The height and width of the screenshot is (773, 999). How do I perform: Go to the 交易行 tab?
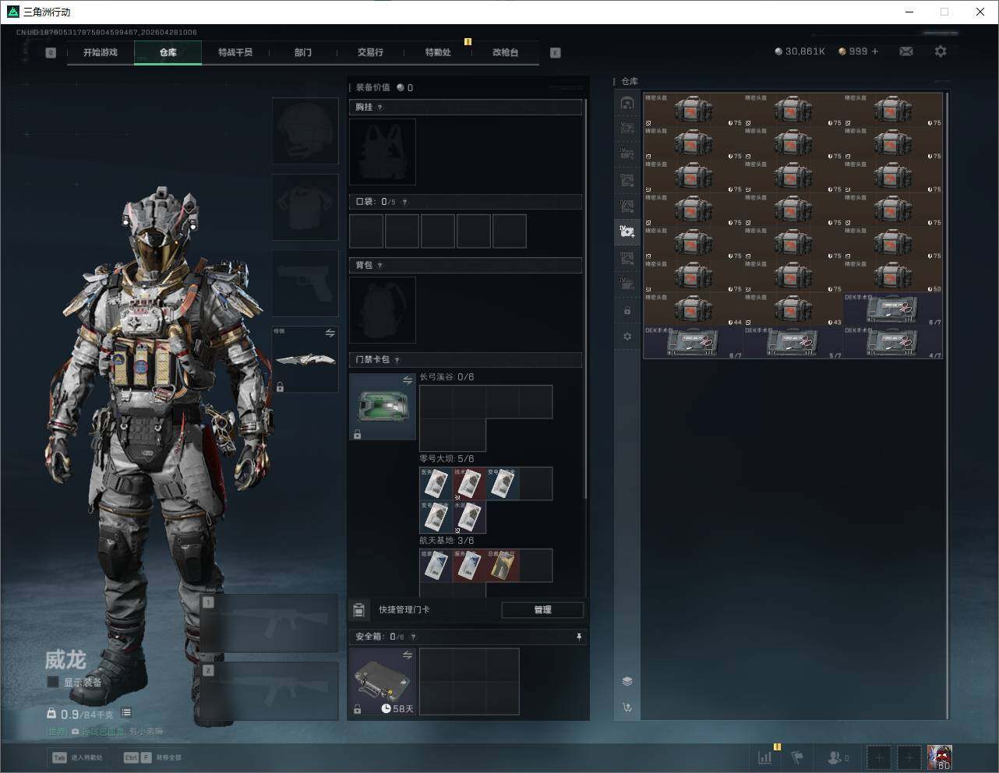[370, 52]
